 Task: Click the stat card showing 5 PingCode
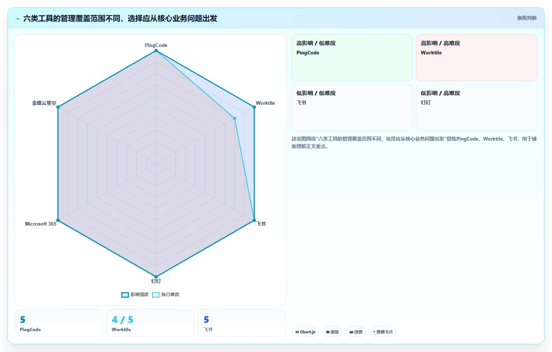pos(59,323)
